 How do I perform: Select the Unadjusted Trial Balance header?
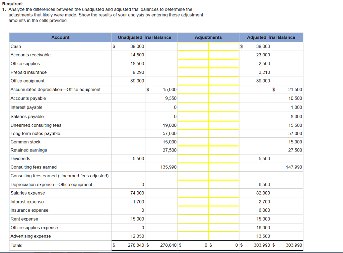pyautogui.click(x=145, y=37)
